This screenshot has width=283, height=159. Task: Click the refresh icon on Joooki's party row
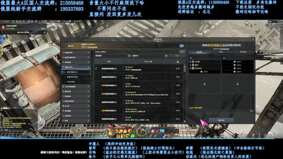click(96, 69)
